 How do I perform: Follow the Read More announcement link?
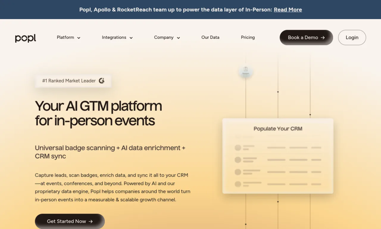click(x=288, y=10)
